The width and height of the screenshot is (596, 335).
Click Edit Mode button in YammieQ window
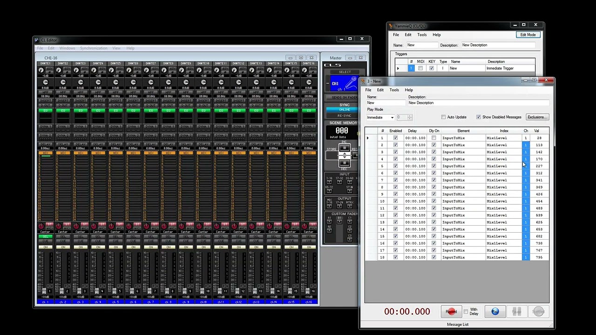click(x=528, y=35)
